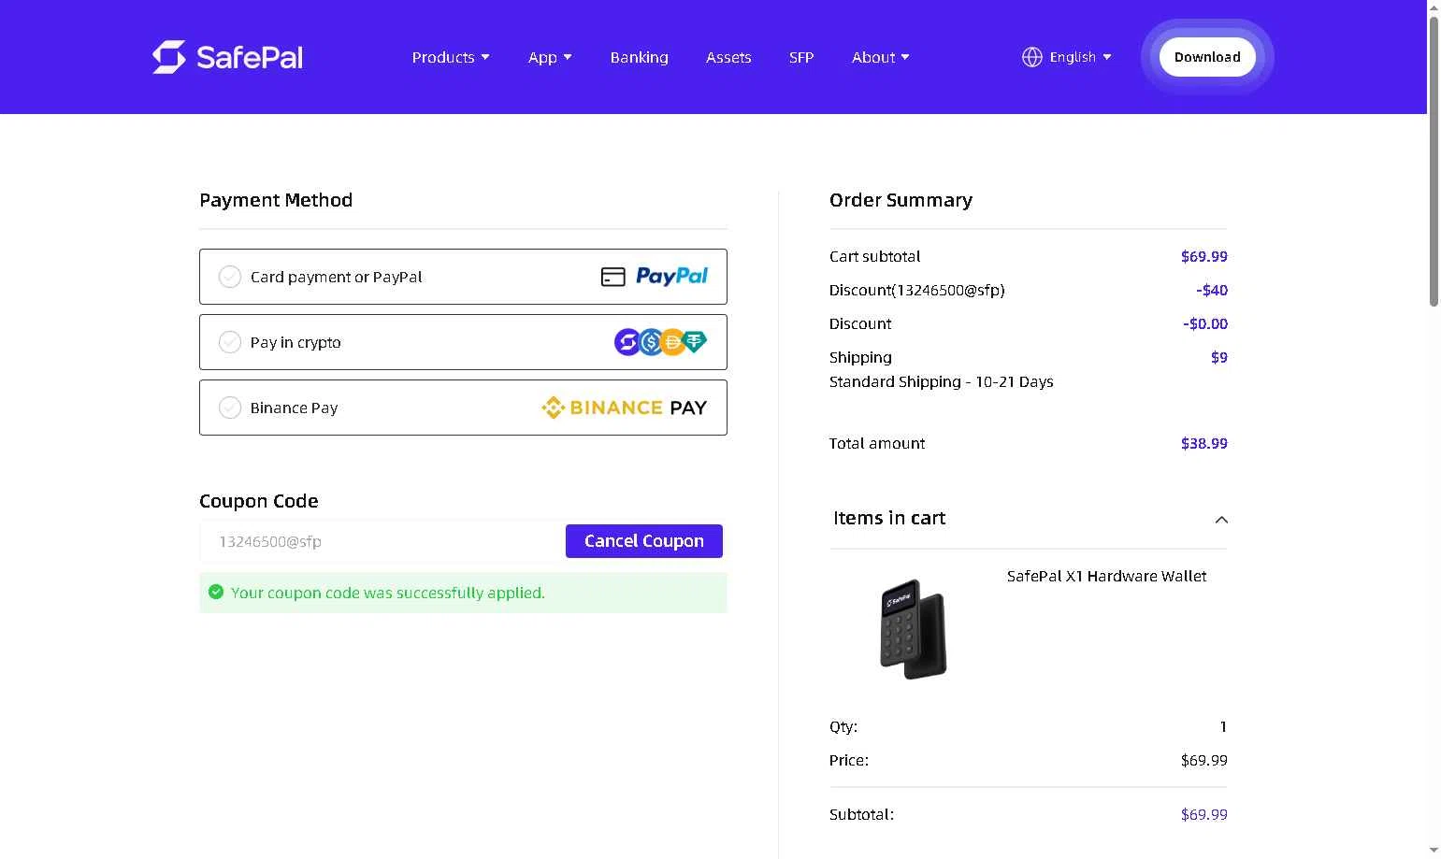The image size is (1441, 859).
Task: Click the Binance Pay logo
Action: pyautogui.click(x=624, y=408)
